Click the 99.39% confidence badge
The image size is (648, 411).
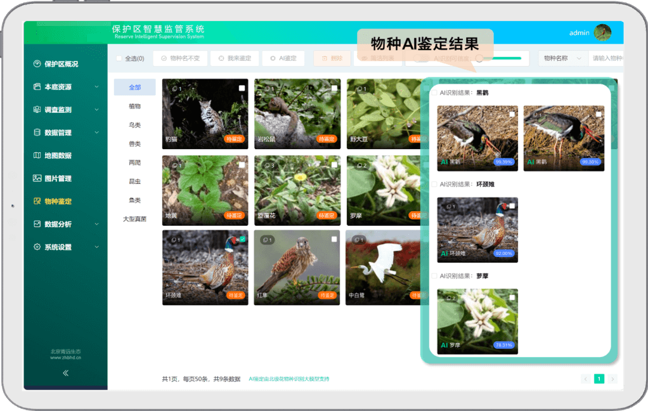504,162
